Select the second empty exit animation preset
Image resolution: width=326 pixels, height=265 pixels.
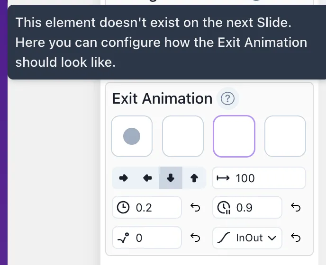tap(183, 136)
